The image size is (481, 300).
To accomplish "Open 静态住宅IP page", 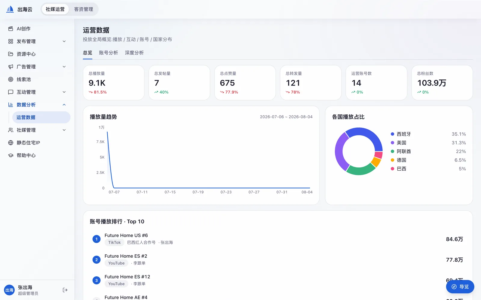I will [37, 143].
